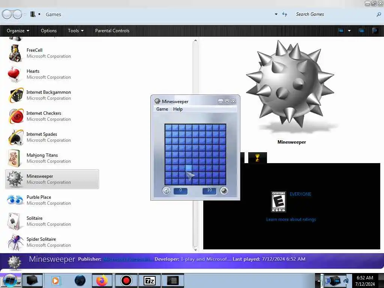Select the Solitaire cards icon
Screen dimensions: 384x288
[x=14, y=221]
